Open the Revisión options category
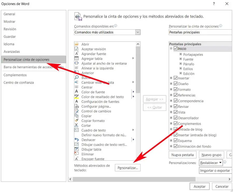This screenshot has height=192, width=233. click(34, 29)
